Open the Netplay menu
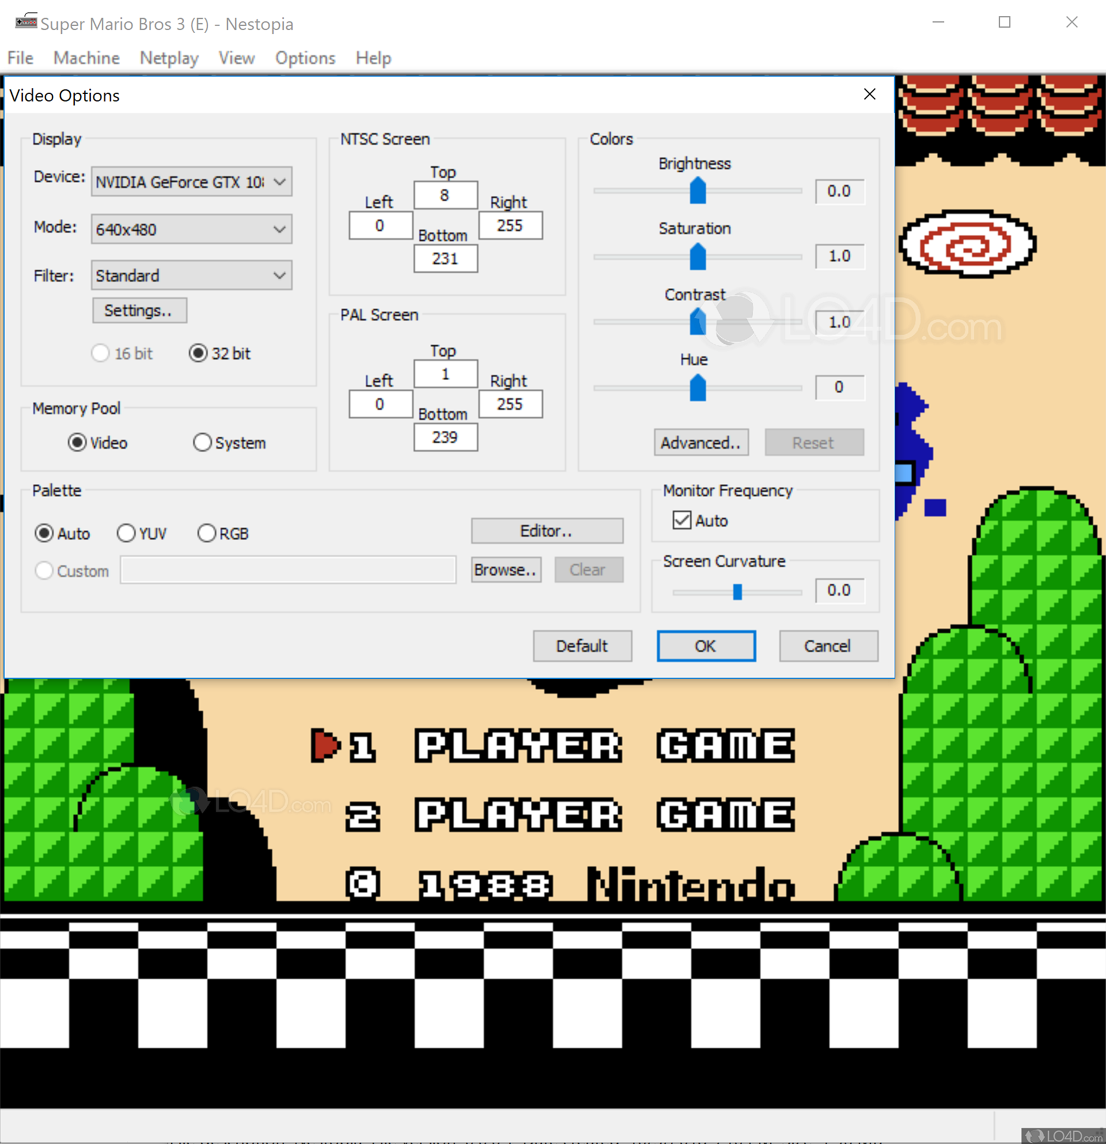The image size is (1106, 1144). [169, 58]
